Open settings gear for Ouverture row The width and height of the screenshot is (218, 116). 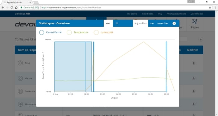tap(193, 91)
